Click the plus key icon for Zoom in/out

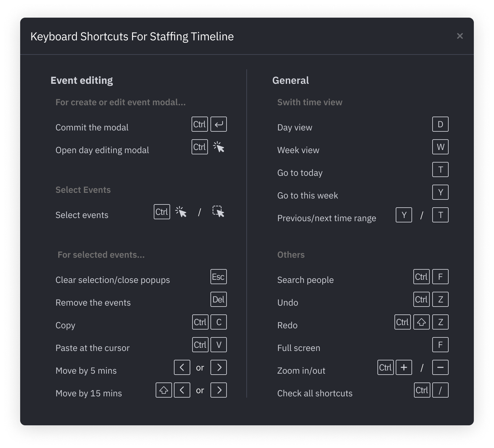[404, 368]
